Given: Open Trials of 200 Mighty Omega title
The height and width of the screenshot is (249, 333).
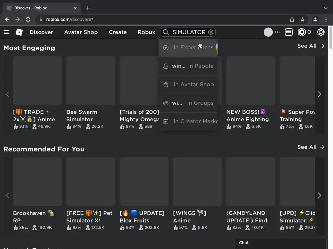Looking at the screenshot, I should click(139, 116).
